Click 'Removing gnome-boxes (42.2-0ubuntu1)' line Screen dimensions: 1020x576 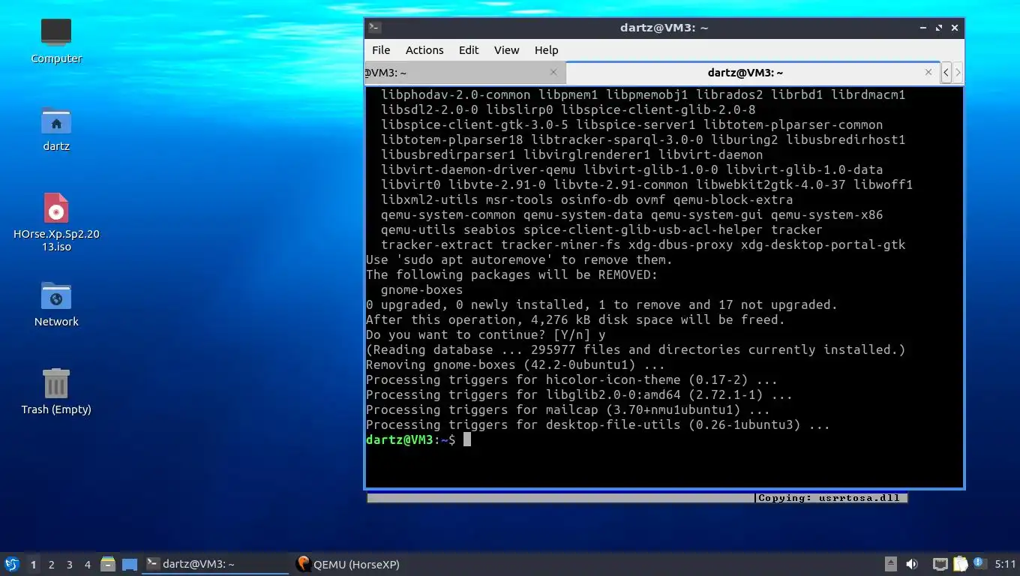point(515,364)
